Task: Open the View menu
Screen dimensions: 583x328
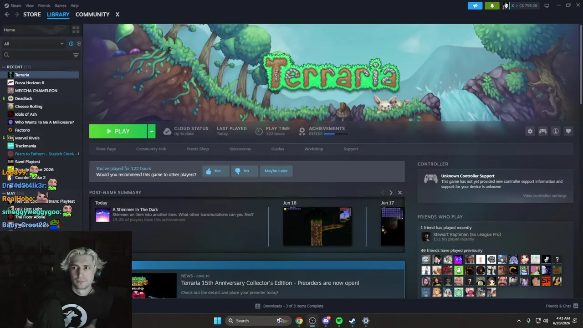Action: [x=30, y=5]
